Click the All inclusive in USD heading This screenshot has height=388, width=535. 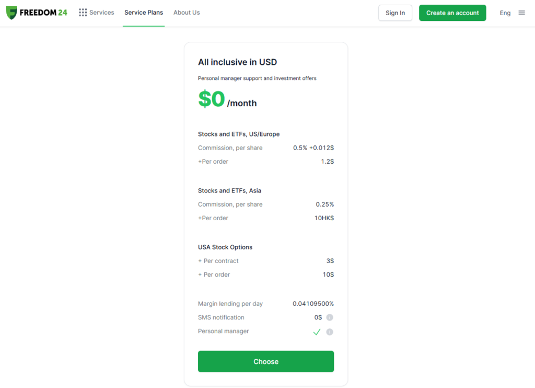point(237,62)
